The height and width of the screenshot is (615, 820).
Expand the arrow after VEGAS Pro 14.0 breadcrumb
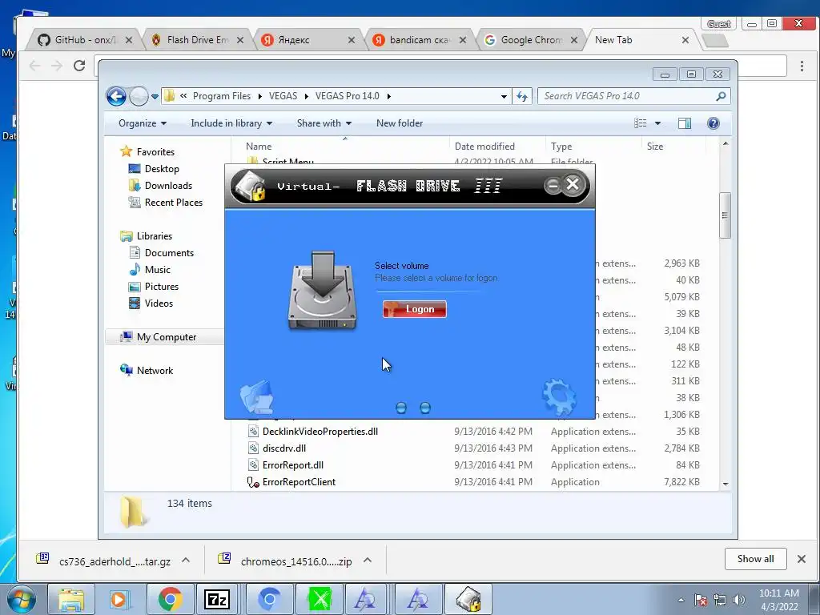pos(389,96)
